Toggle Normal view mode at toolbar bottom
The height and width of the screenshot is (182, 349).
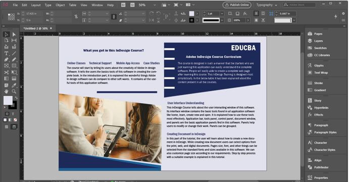7,127
